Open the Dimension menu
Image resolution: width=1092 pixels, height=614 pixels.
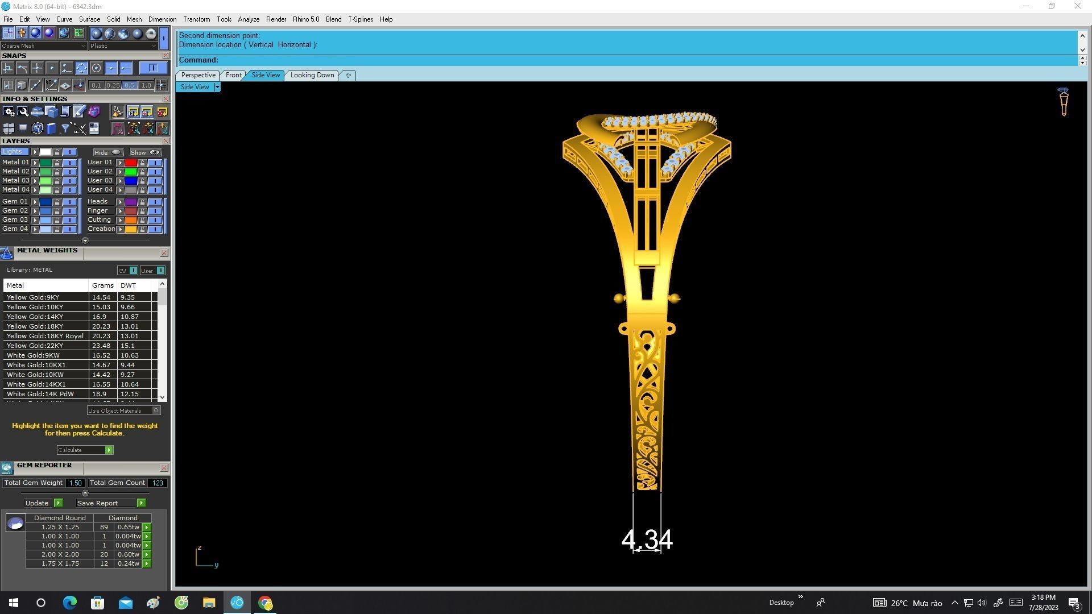click(x=162, y=19)
